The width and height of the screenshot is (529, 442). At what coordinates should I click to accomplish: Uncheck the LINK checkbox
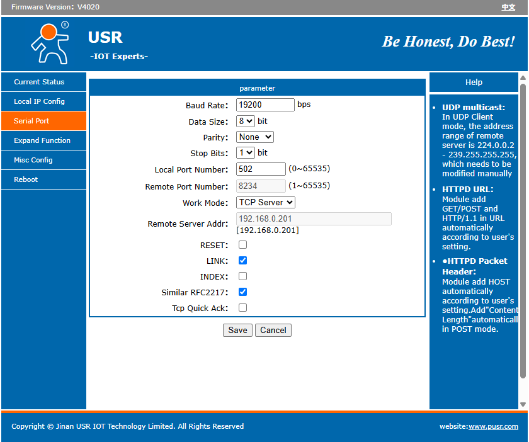pyautogui.click(x=242, y=261)
